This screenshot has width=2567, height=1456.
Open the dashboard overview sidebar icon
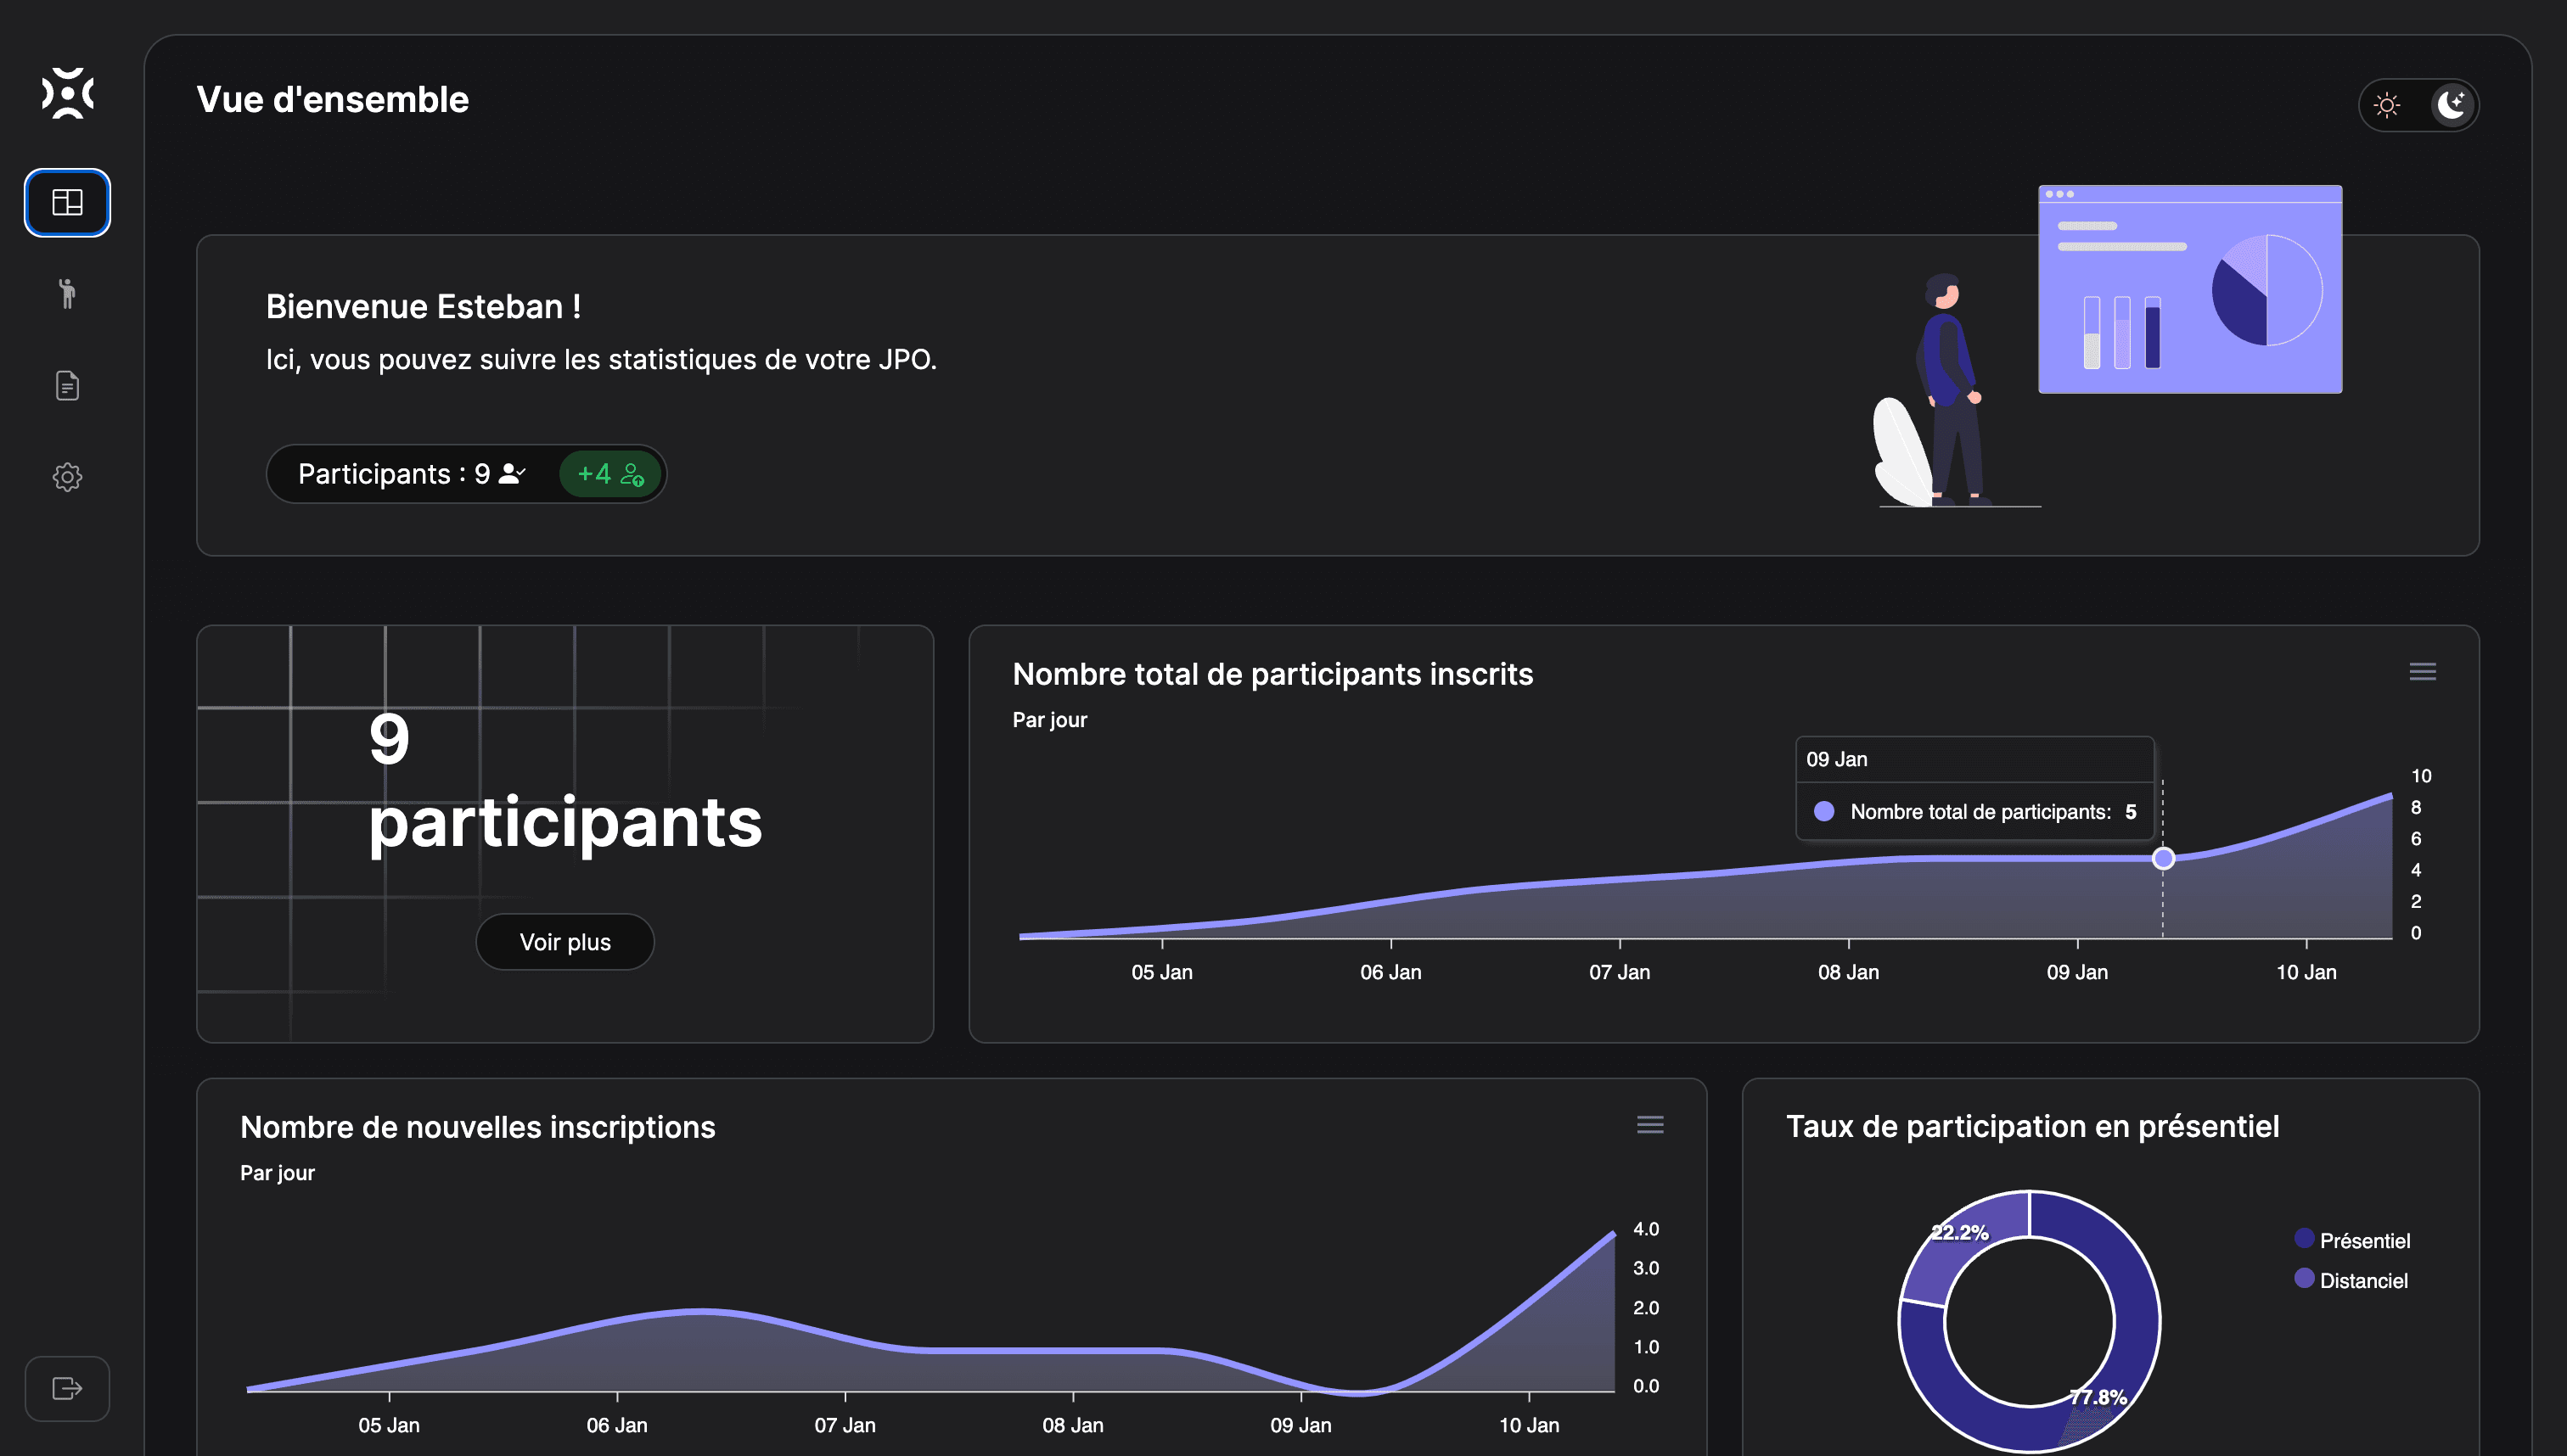tap(67, 203)
